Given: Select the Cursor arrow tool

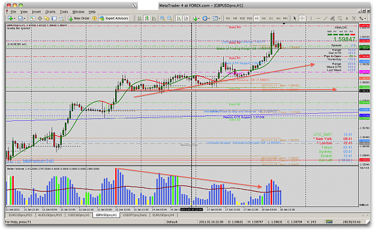Looking at the screenshot, I should tap(295, 18).
